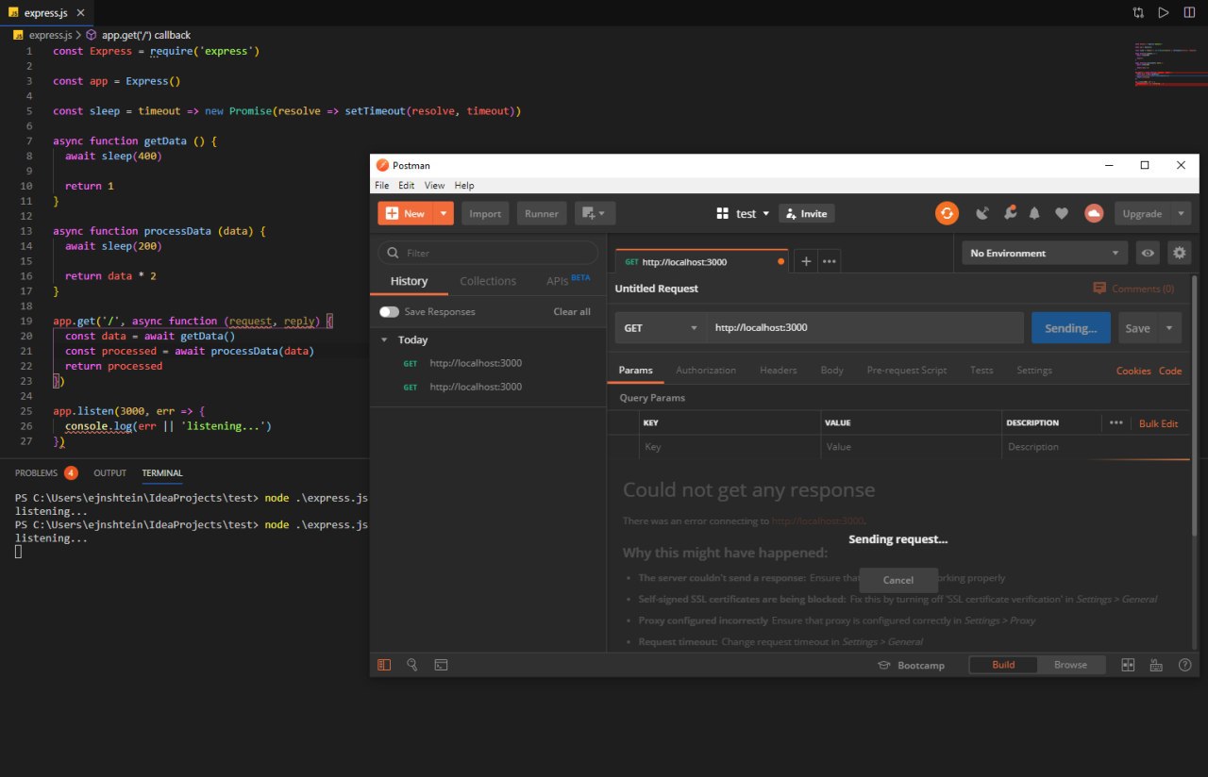Click the Clear all history link
The image size is (1208, 777).
pos(572,311)
